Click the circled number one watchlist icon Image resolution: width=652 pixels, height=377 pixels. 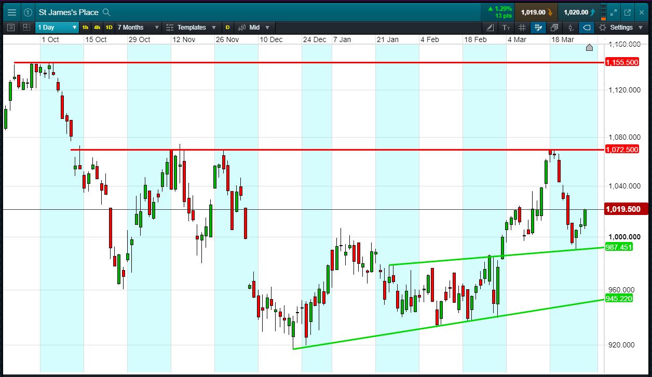click(28, 12)
